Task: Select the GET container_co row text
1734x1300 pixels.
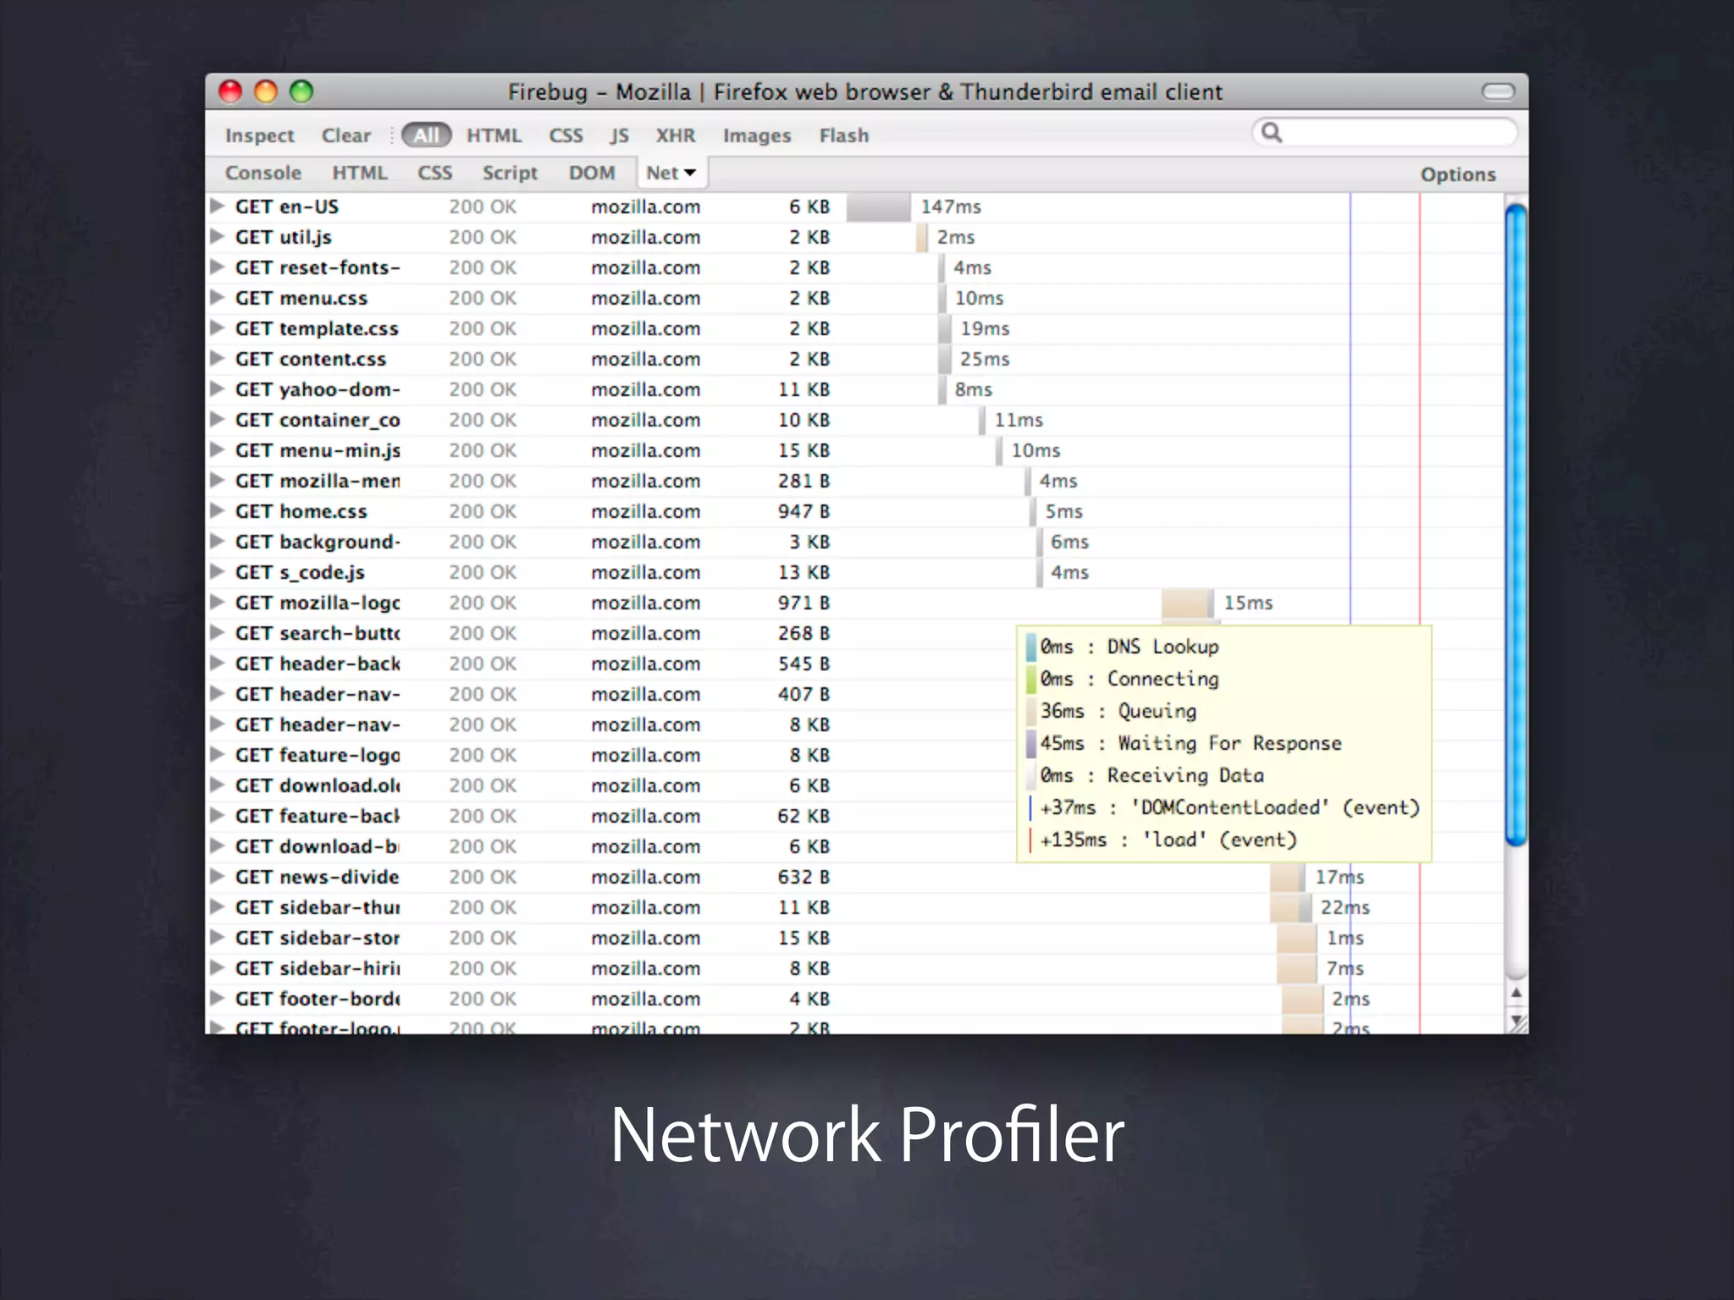Action: [x=318, y=420]
